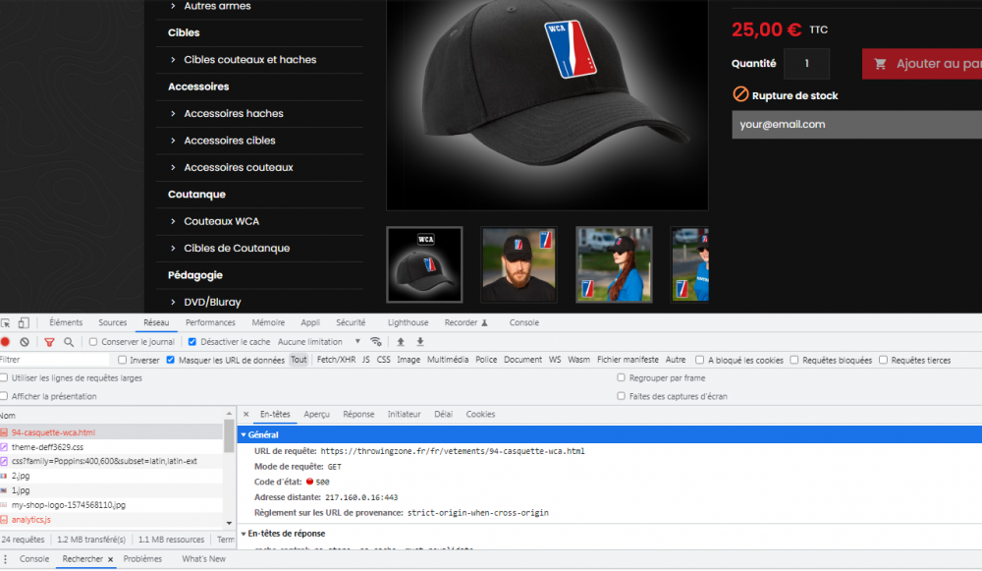The width and height of the screenshot is (982, 571).
Task: Click the Recorder flask icon
Action: [x=485, y=323]
